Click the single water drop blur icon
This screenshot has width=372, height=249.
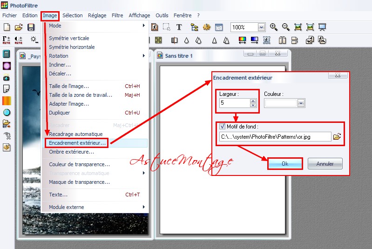(187, 40)
